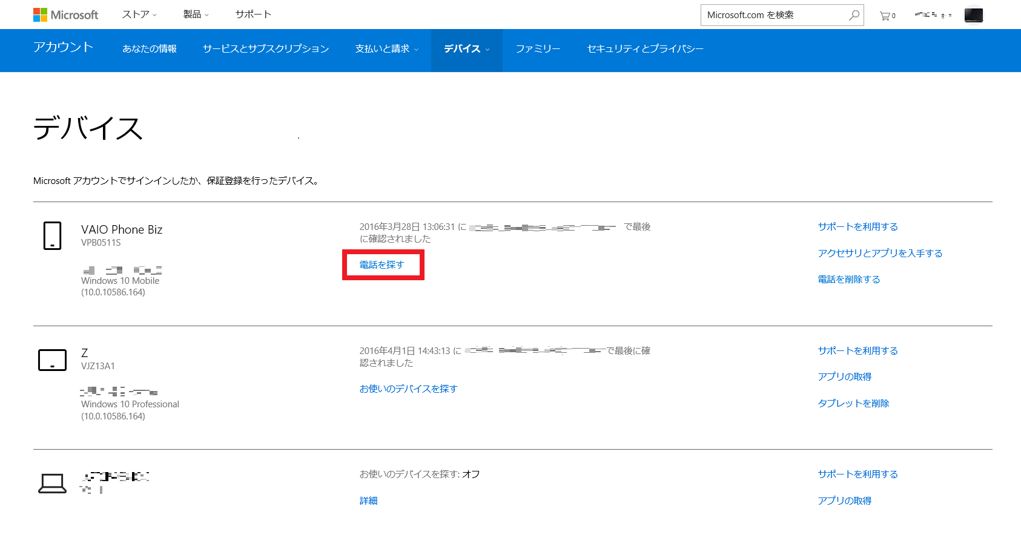Viewport: 1021px width, 535px height.
Task: Click the 詳細 link for the laptop
Action: point(368,501)
